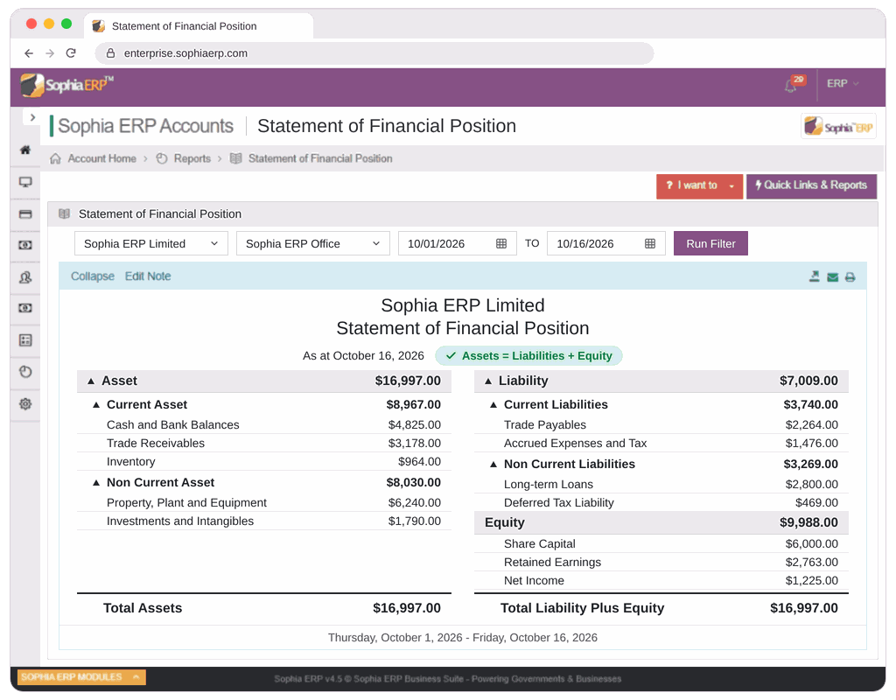
Task: Click the Inventory row
Action: [264, 461]
